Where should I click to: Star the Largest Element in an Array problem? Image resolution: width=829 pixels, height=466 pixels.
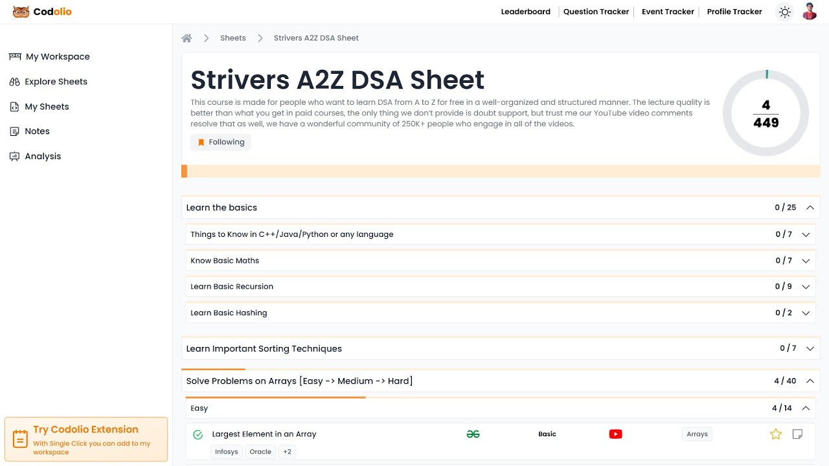click(x=775, y=434)
